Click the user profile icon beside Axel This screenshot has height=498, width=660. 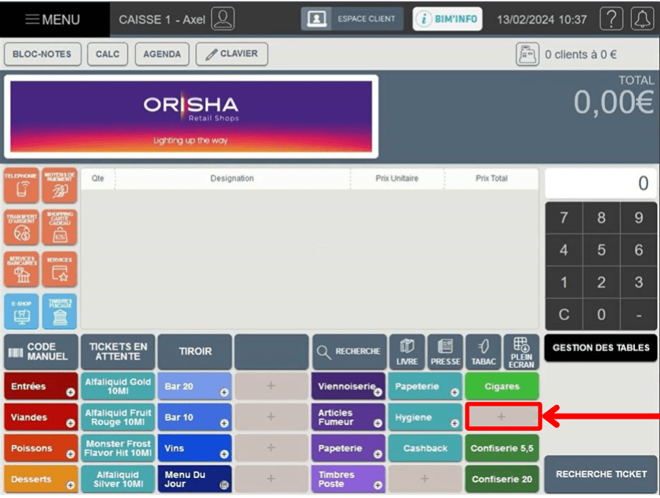[x=223, y=19]
